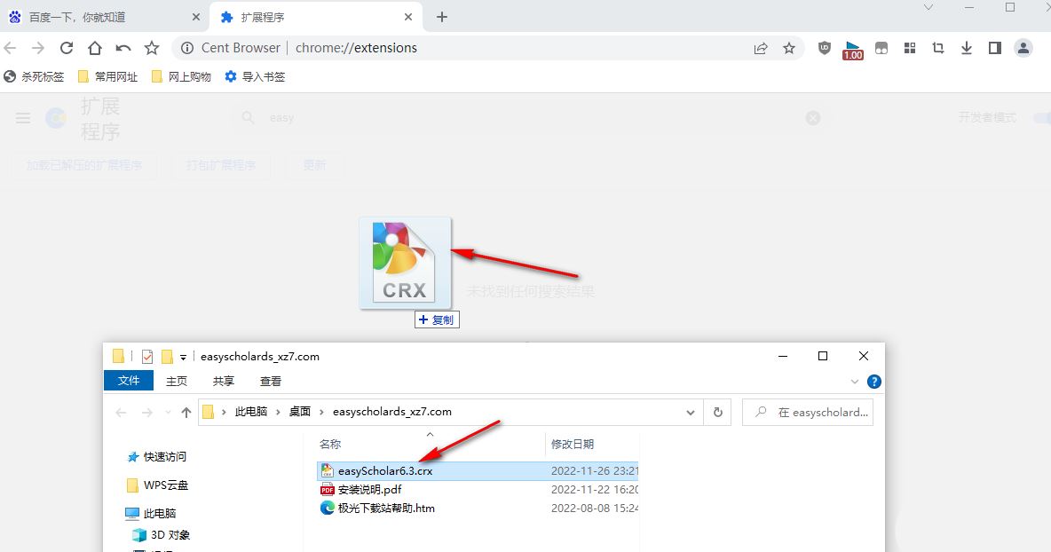Open the 文件 ribbon tab

tap(129, 381)
